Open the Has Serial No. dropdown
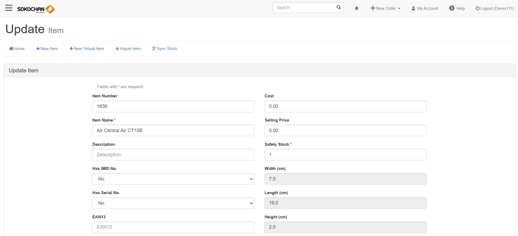The image size is (518, 236). (x=173, y=203)
